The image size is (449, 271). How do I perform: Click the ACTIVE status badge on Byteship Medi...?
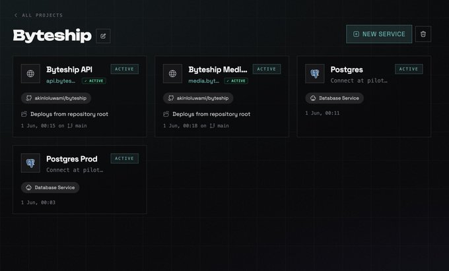click(267, 69)
